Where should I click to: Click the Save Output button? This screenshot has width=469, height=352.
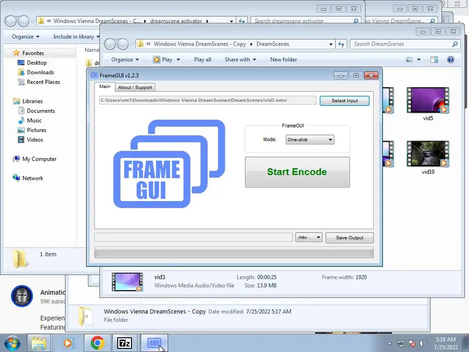[x=349, y=238]
